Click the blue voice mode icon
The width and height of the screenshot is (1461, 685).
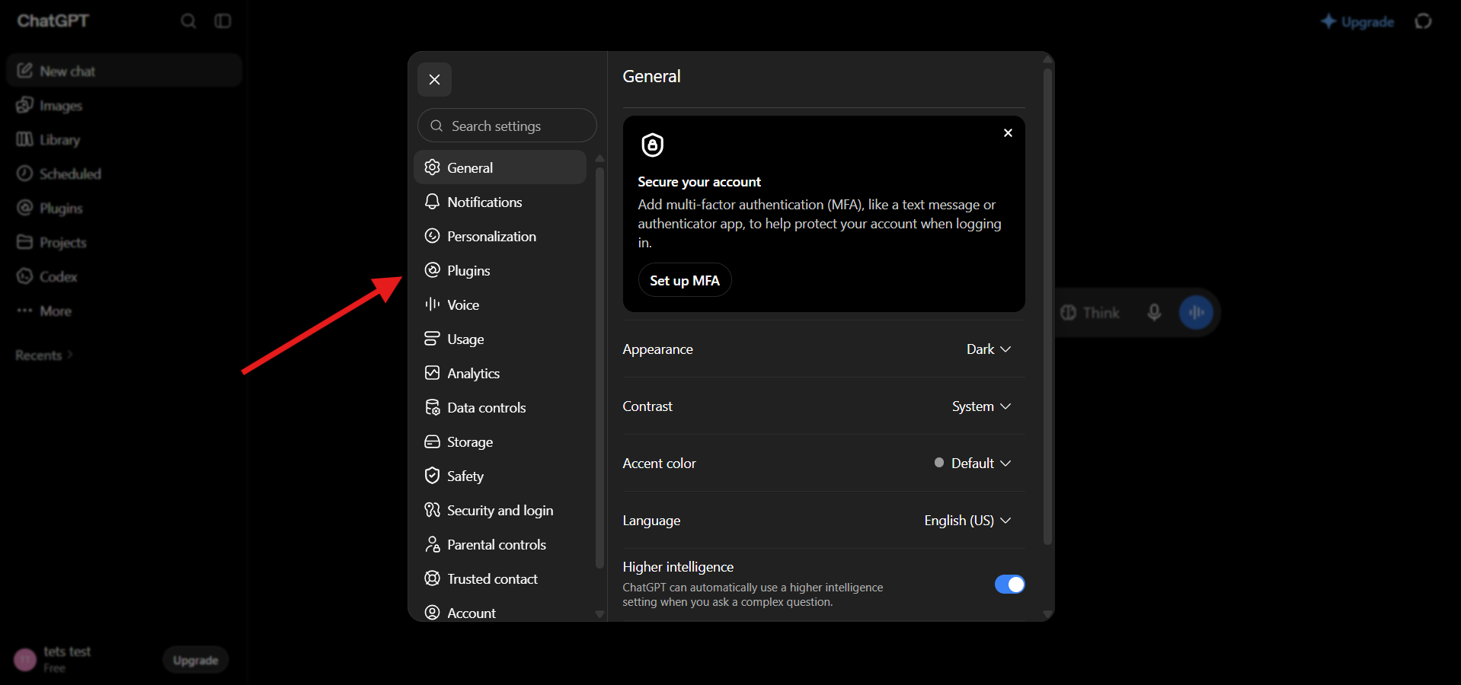1196,313
